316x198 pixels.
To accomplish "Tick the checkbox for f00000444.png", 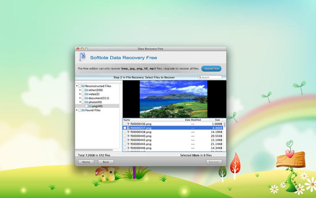I will pyautogui.click(x=125, y=144).
